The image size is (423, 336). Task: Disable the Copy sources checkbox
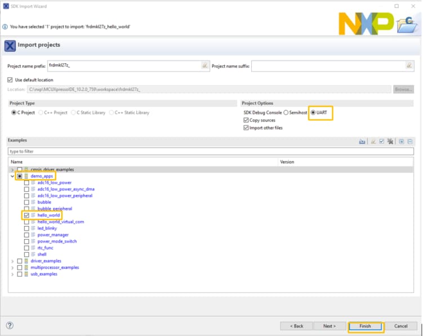(x=246, y=120)
